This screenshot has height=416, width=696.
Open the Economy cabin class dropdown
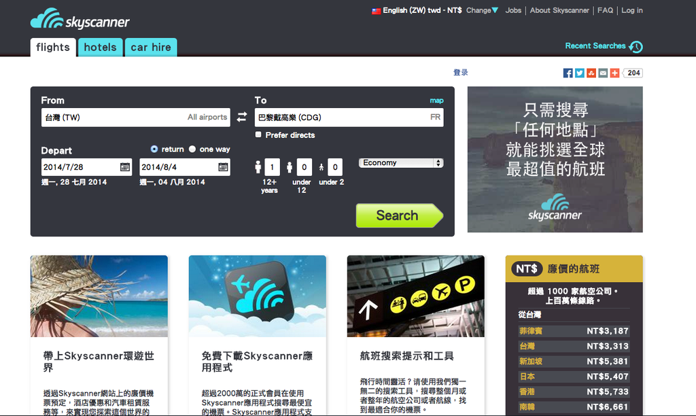401,163
